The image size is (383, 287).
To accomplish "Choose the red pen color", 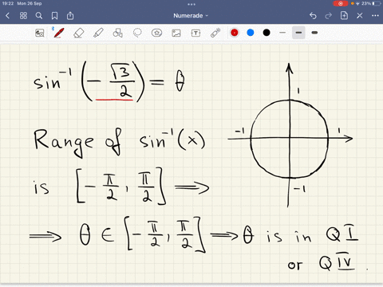I will (235, 33).
